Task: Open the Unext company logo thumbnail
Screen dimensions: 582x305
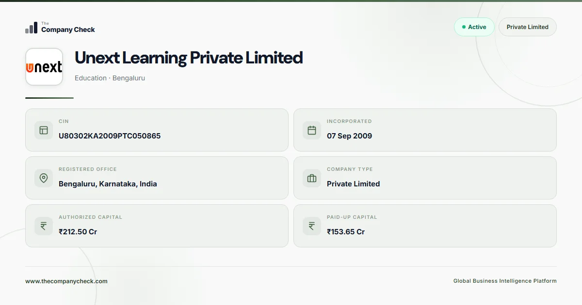Action: [44, 67]
